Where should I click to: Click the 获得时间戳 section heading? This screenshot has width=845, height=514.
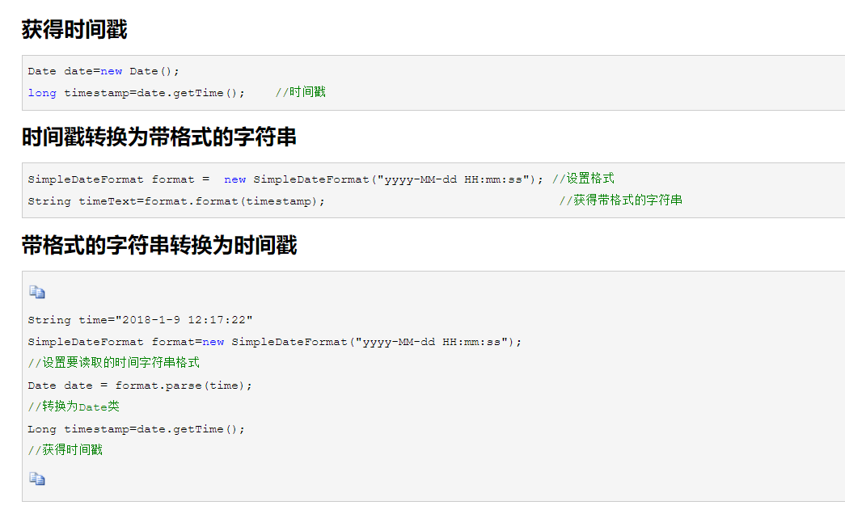[74, 29]
